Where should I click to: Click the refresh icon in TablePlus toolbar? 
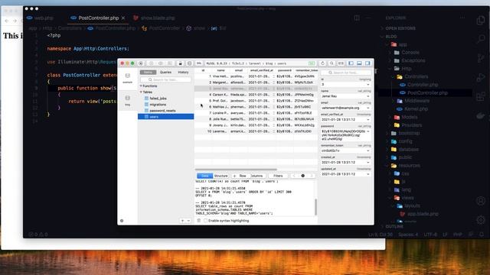323,63
